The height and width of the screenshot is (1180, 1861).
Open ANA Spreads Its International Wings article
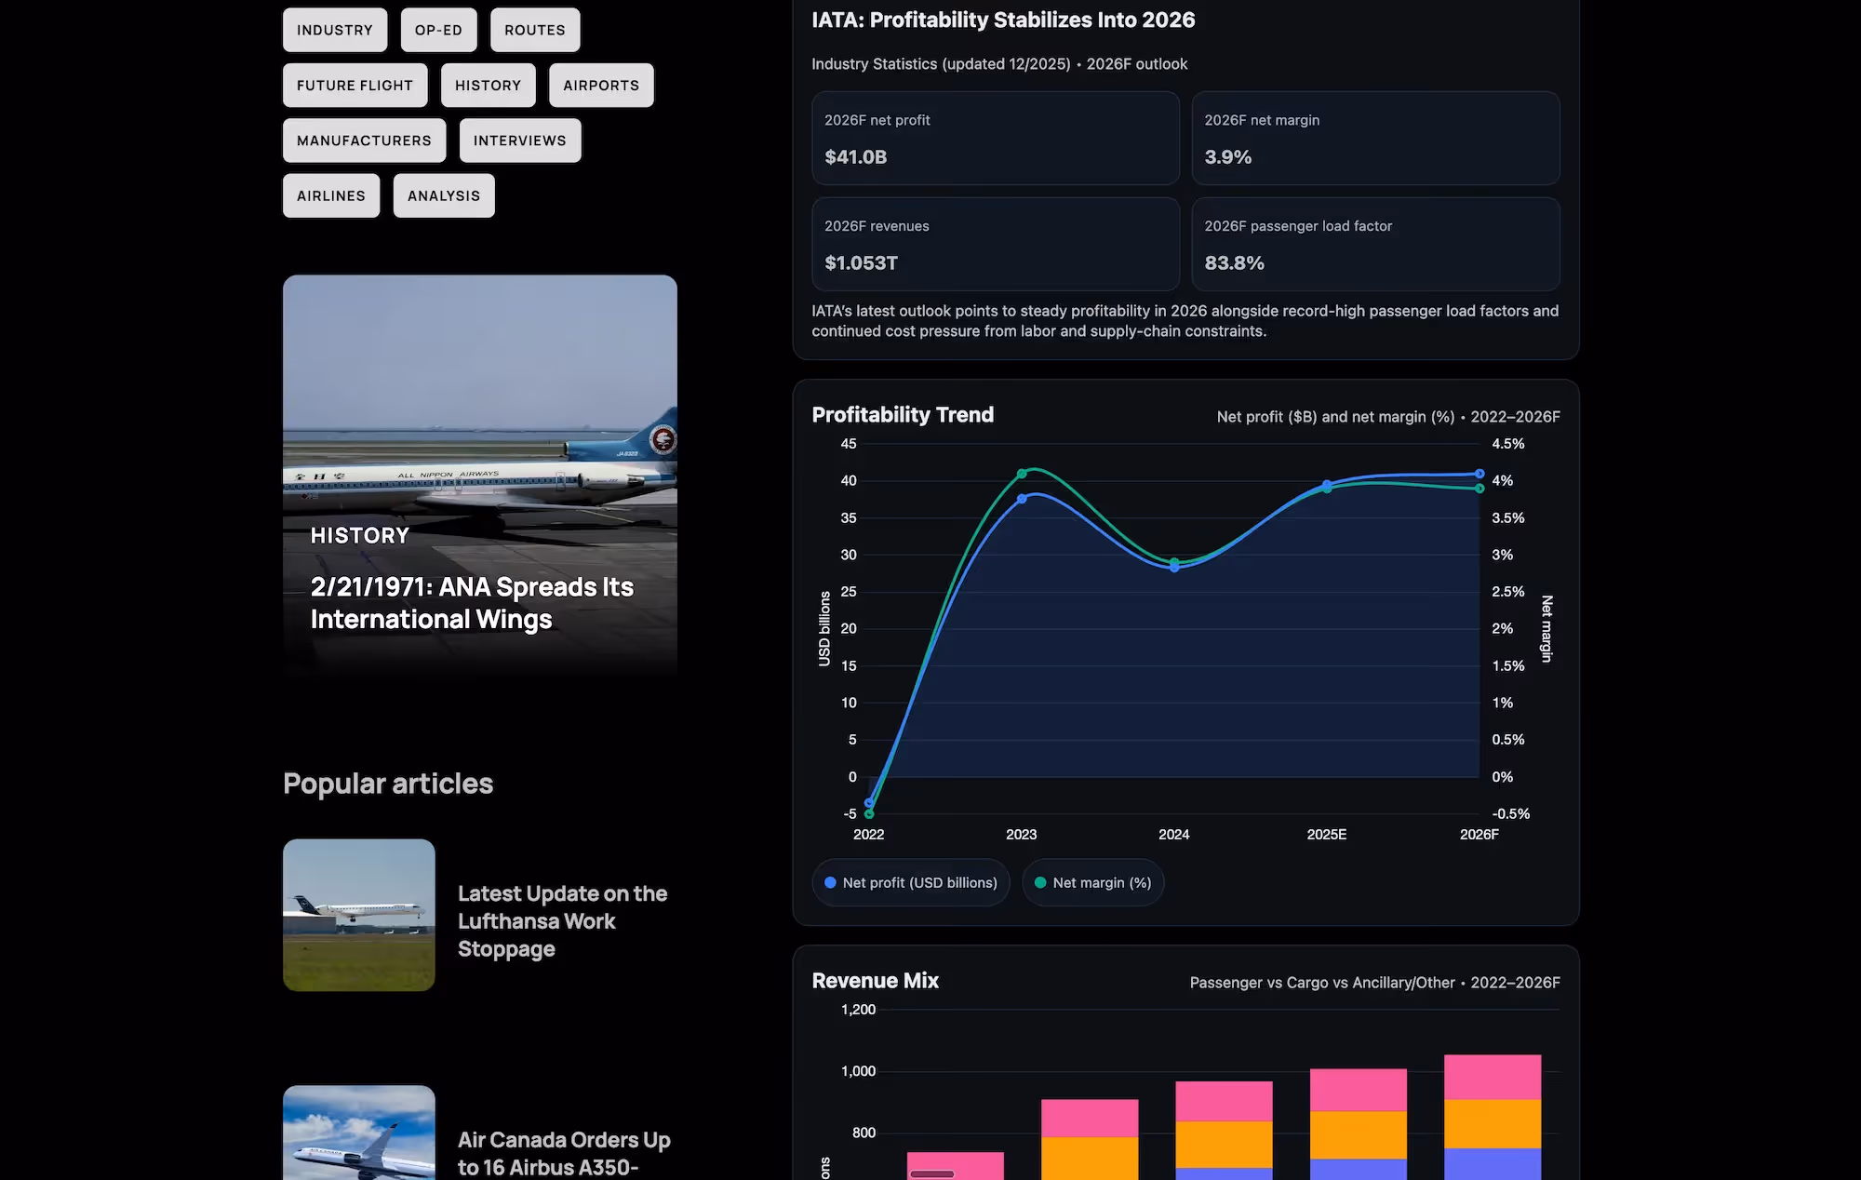coord(472,603)
